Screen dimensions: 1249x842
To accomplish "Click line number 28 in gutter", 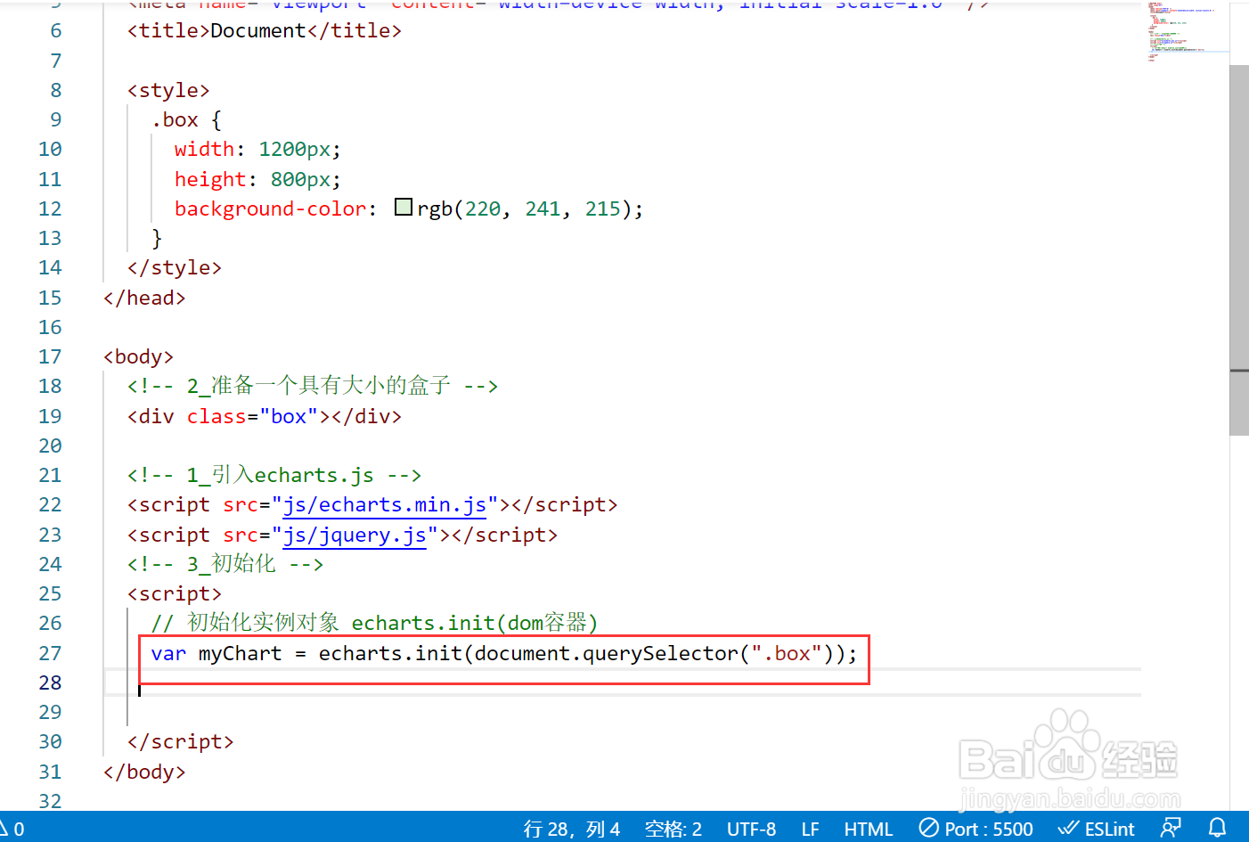I will tap(50, 683).
